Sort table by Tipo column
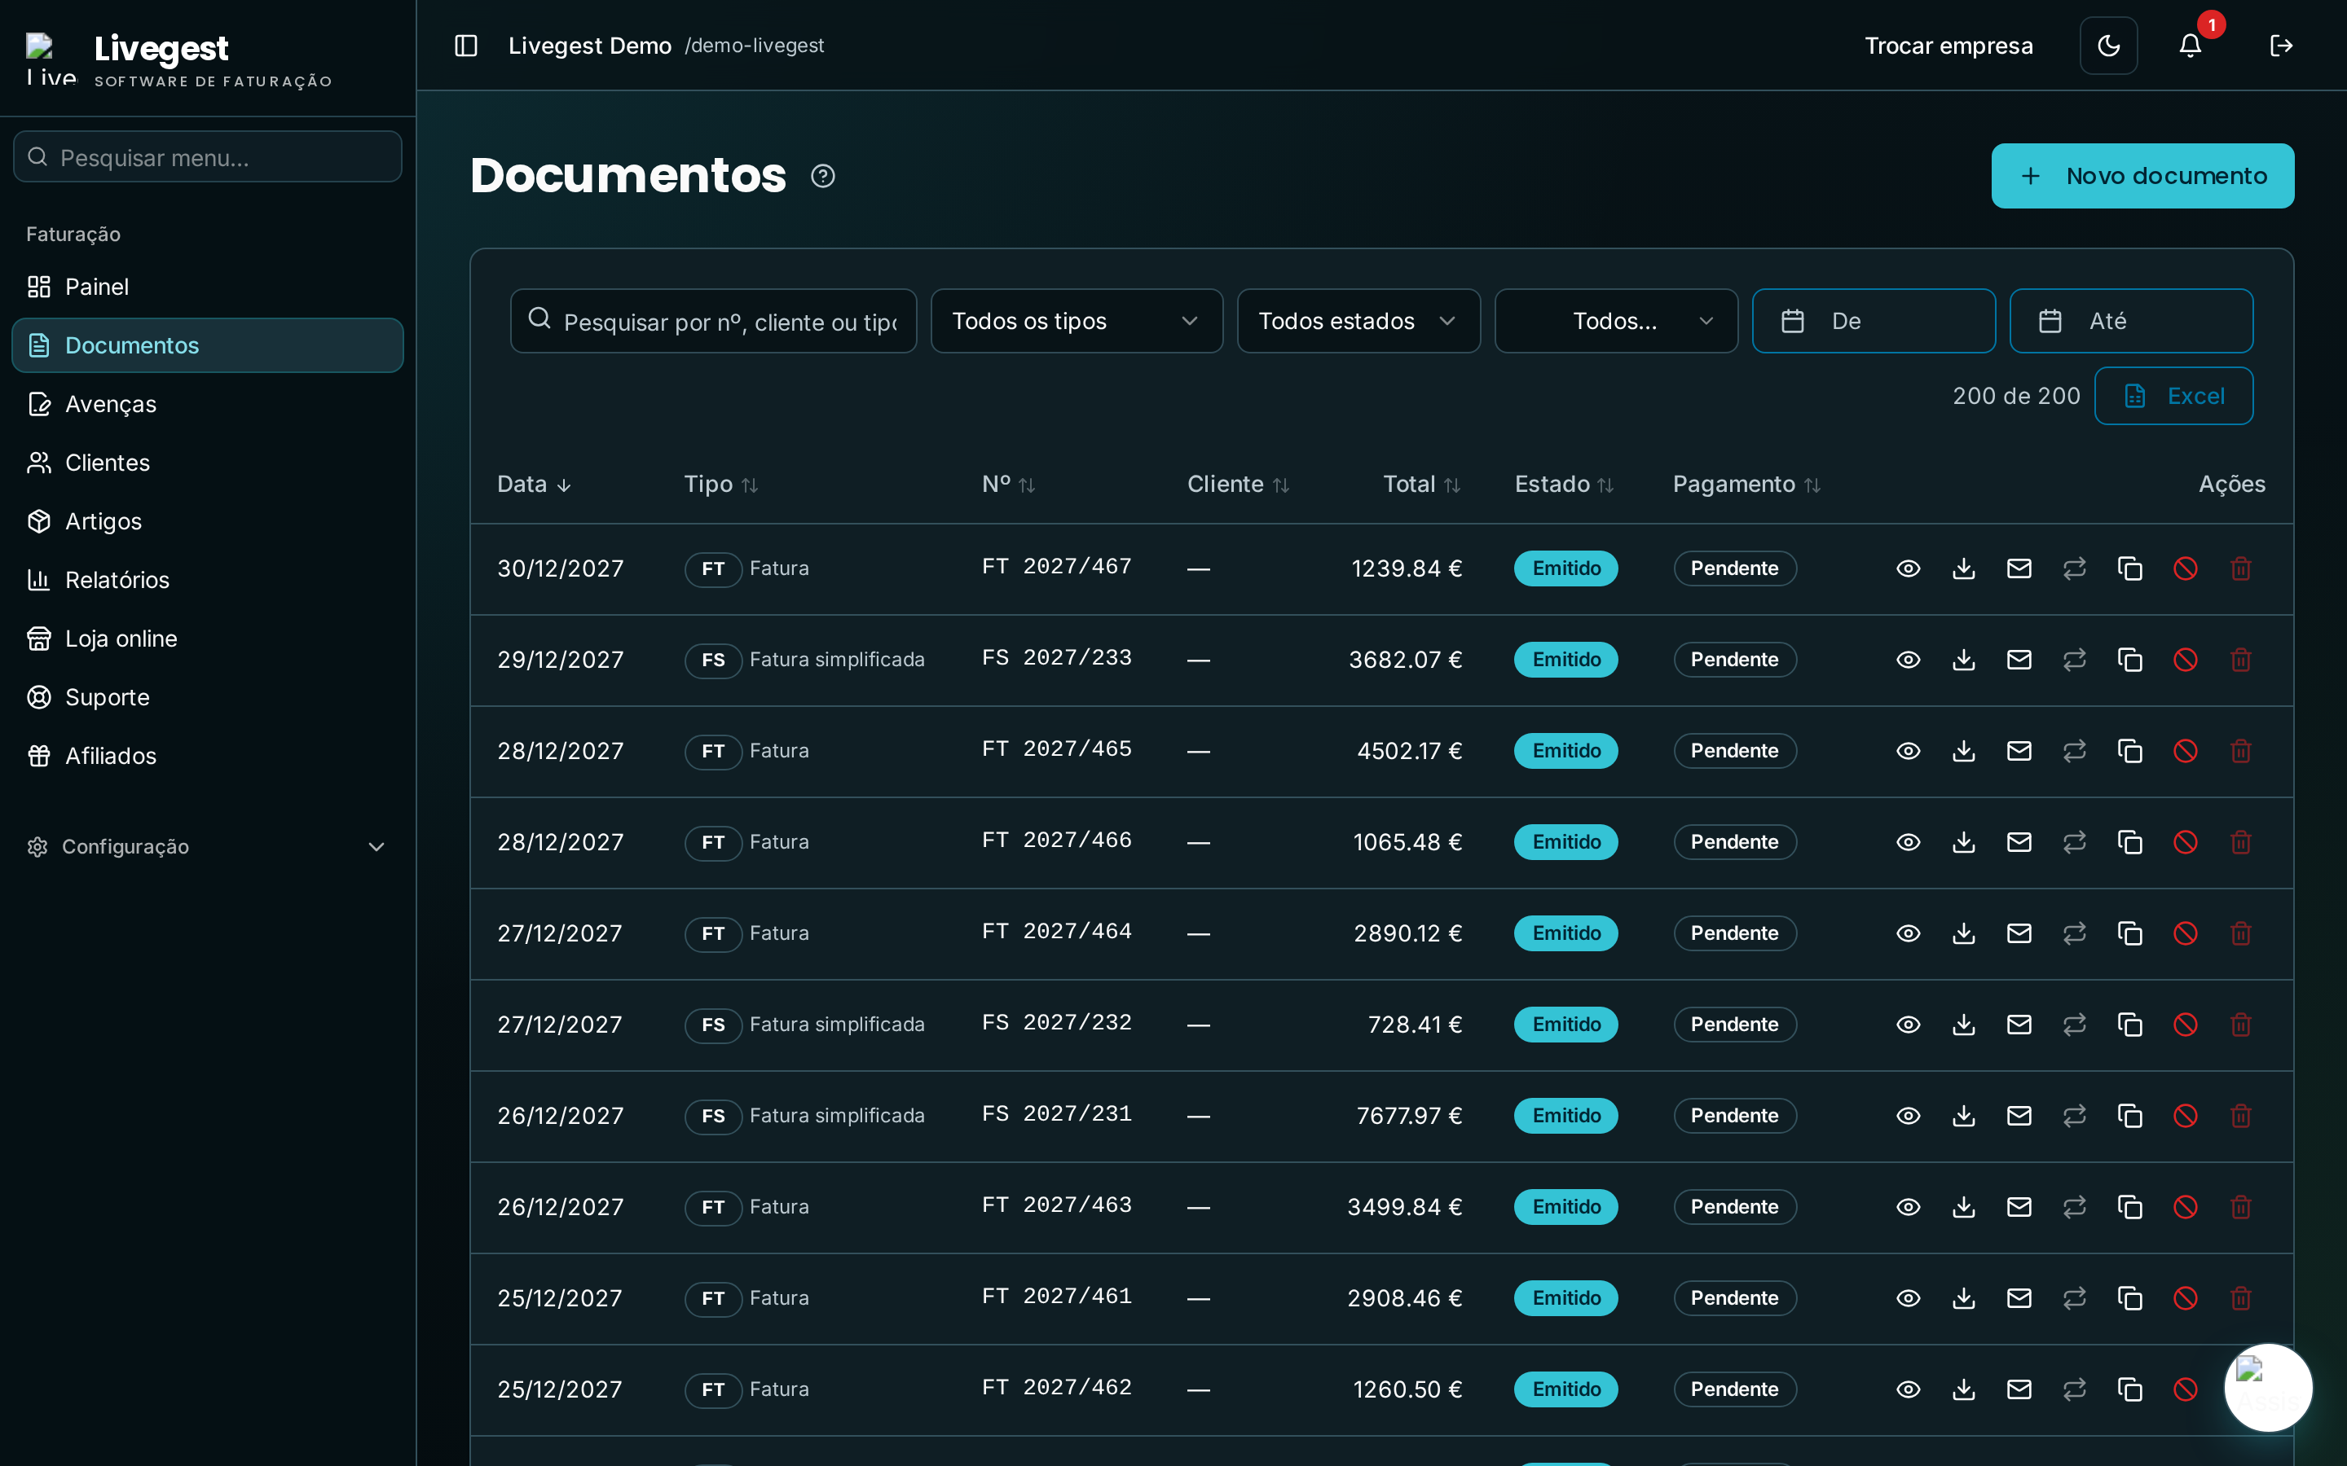The image size is (2347, 1466). coord(720,484)
